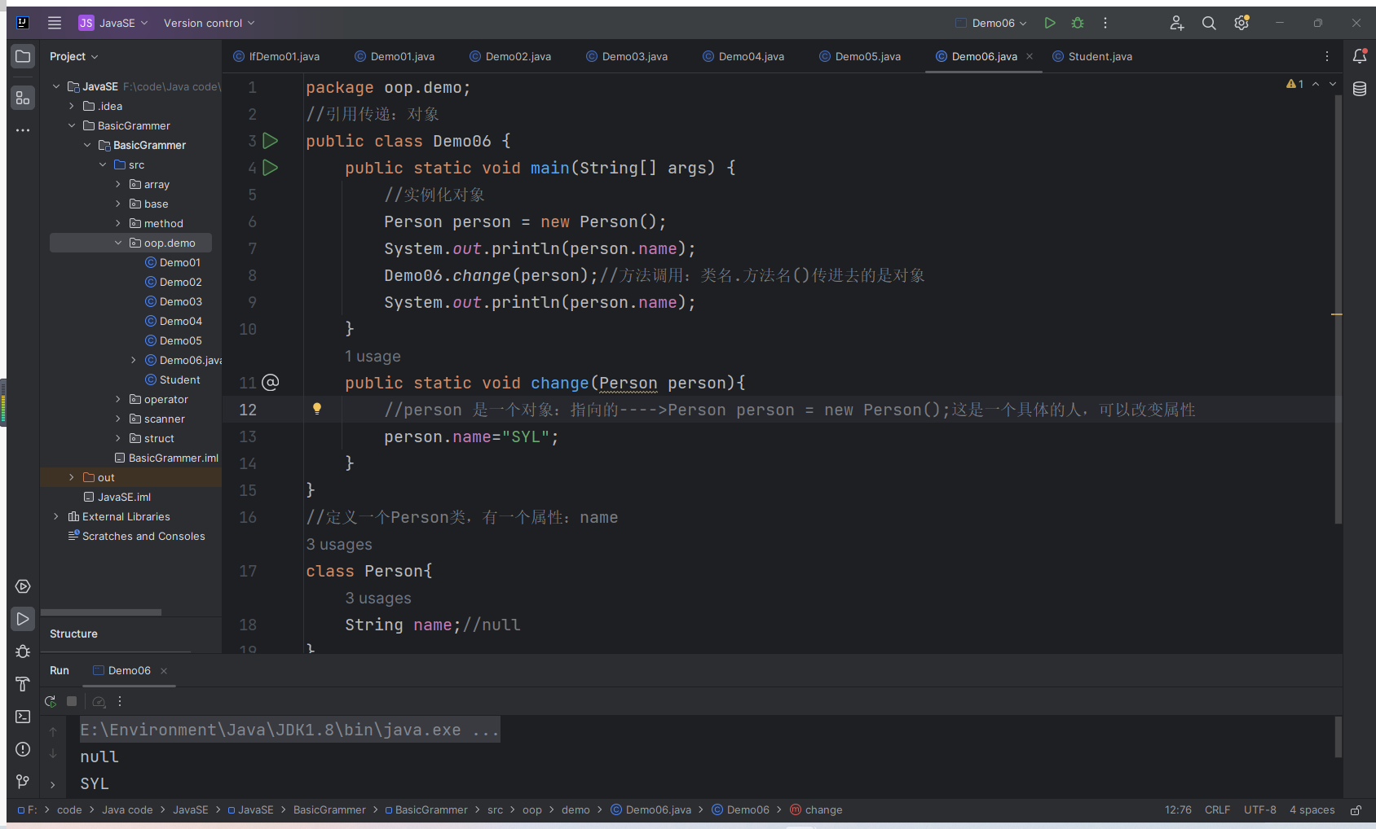Open the Notifications bell
Screen dimensions: 1376x829
click(x=1360, y=56)
